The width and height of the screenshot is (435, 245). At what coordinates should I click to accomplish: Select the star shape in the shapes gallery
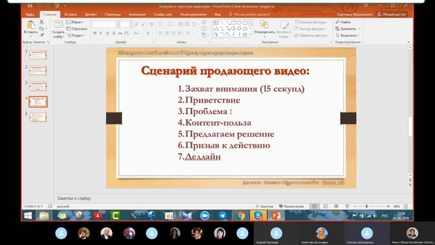tap(245, 35)
